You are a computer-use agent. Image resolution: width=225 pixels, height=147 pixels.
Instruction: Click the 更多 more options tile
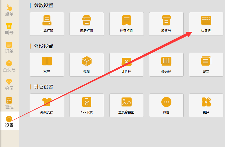(206, 105)
